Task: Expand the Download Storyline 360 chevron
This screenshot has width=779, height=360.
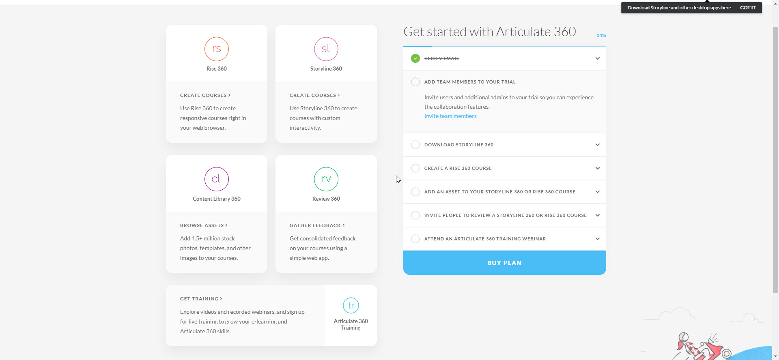Action: click(x=598, y=145)
